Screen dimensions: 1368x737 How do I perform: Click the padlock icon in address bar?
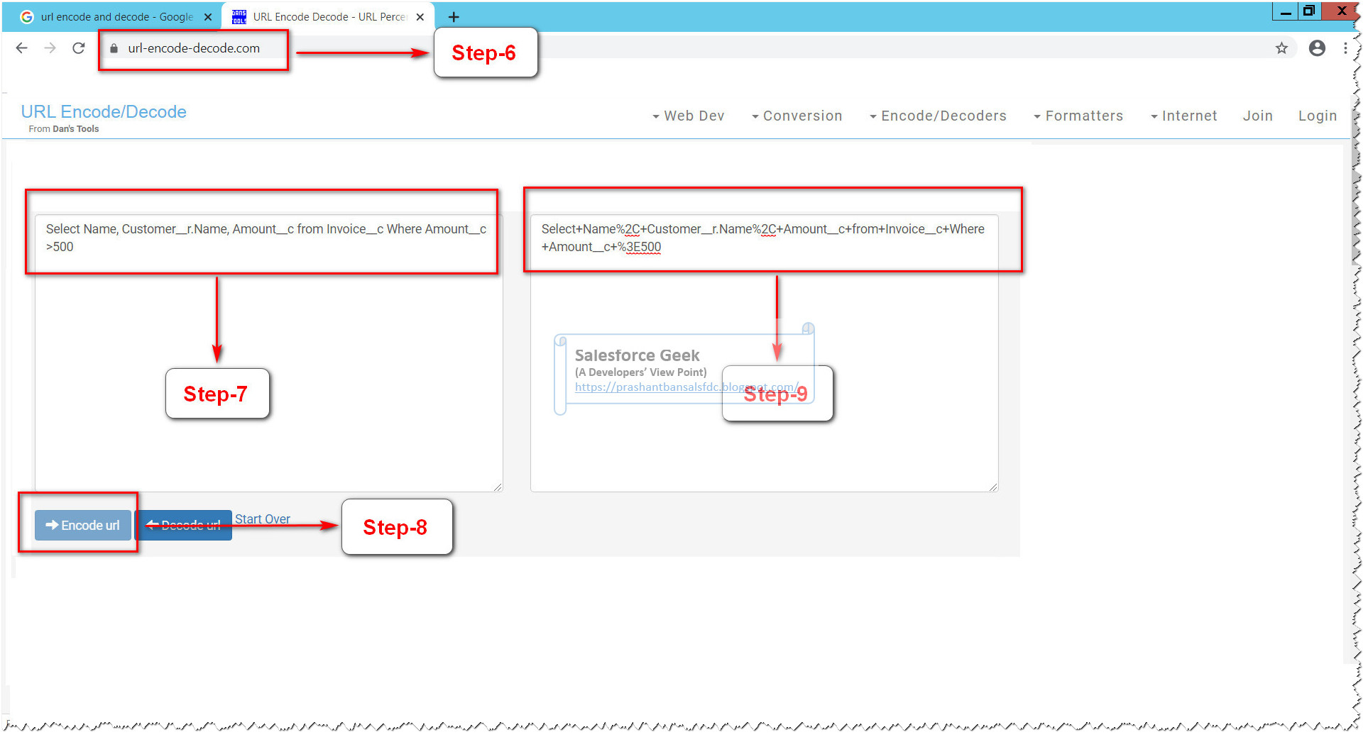click(114, 48)
